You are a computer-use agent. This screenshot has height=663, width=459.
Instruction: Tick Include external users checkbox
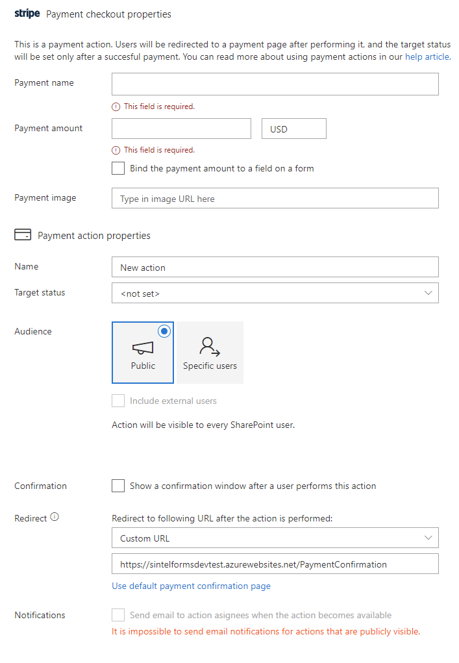pyautogui.click(x=118, y=401)
